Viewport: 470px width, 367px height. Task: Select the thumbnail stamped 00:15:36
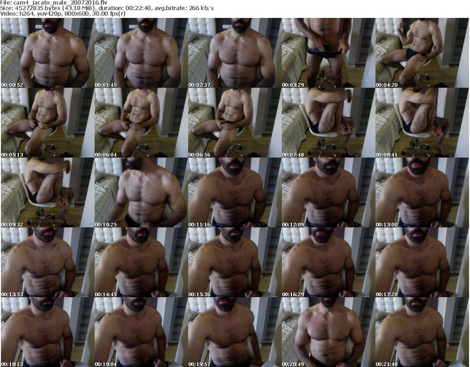click(235, 263)
